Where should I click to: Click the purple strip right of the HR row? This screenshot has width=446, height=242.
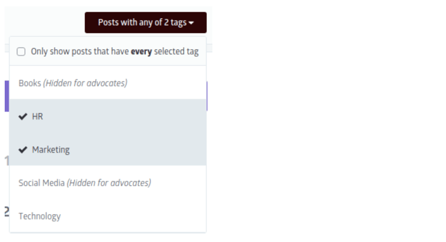click(207, 96)
